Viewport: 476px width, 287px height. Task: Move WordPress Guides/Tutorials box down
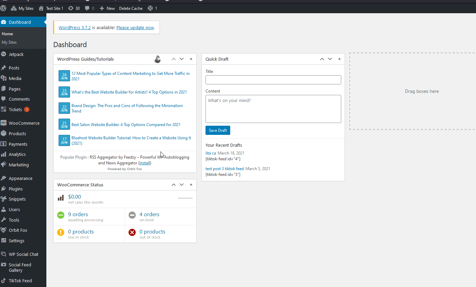182,59
